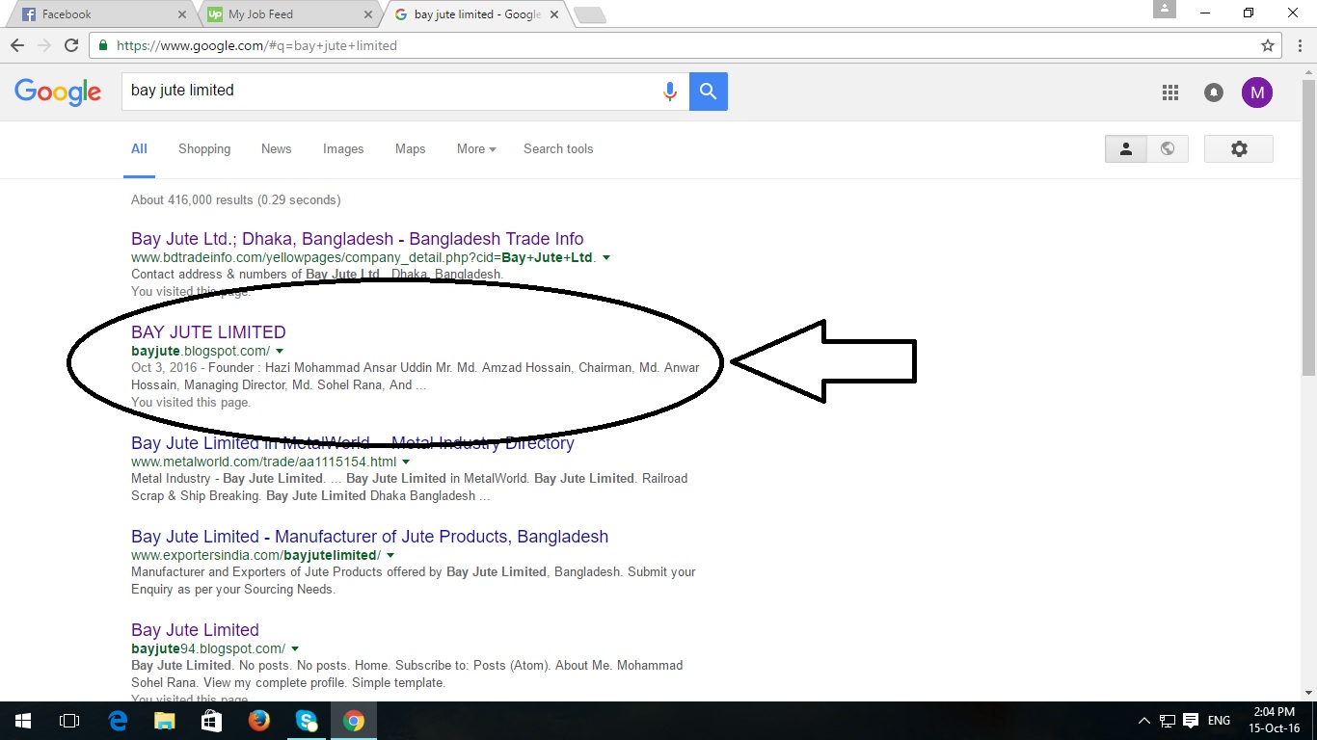Viewport: 1317px width, 740px height.
Task: Click About 416,000 results text
Action: click(235, 200)
